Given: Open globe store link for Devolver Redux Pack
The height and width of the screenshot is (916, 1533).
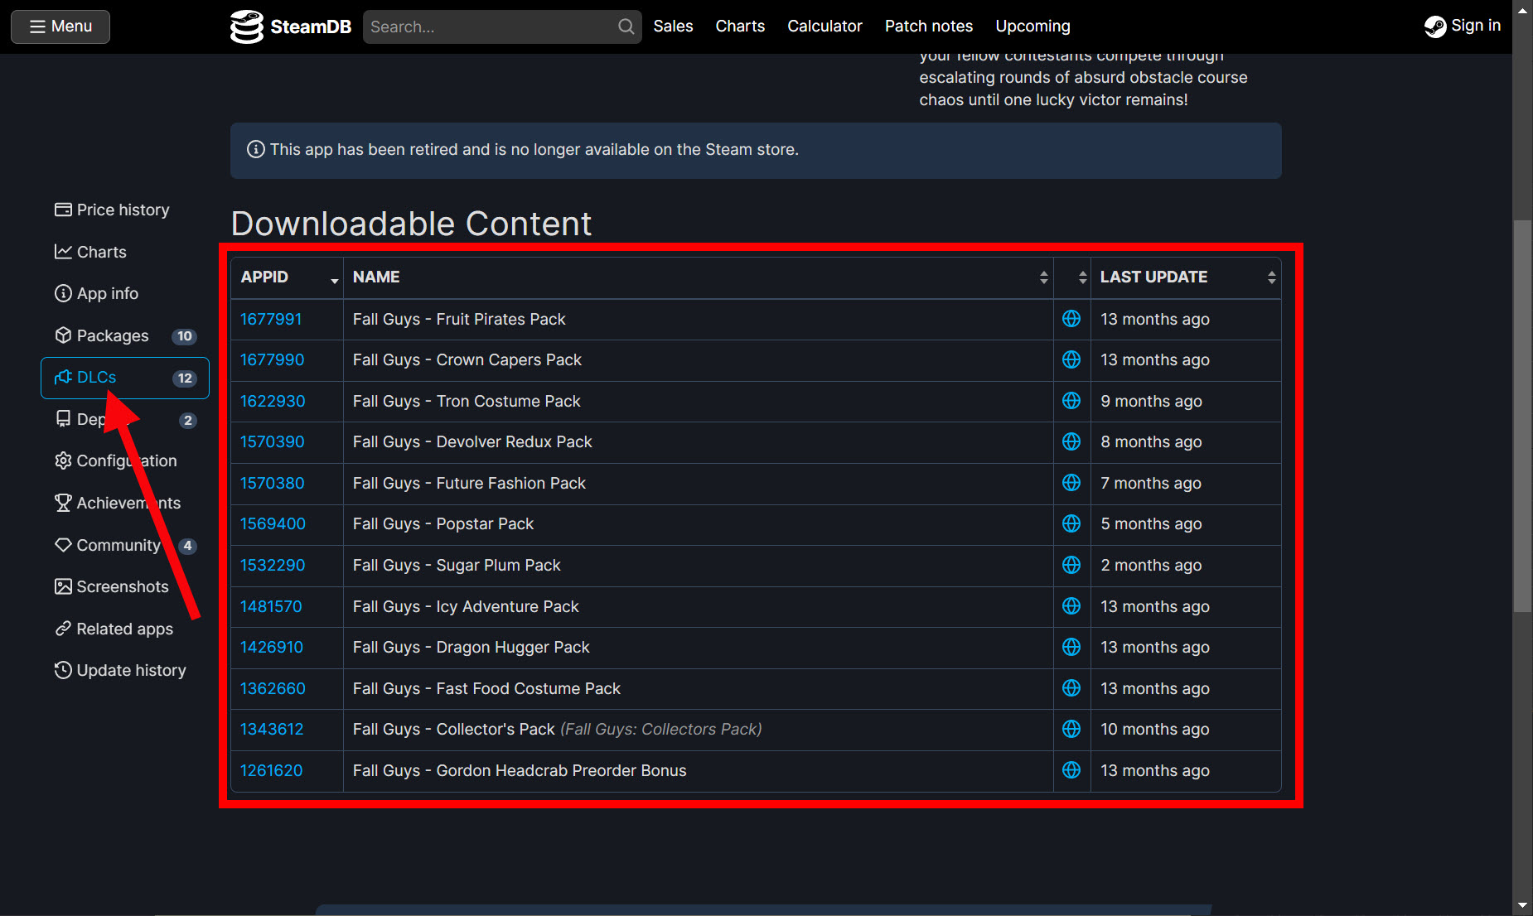Looking at the screenshot, I should coord(1071,441).
